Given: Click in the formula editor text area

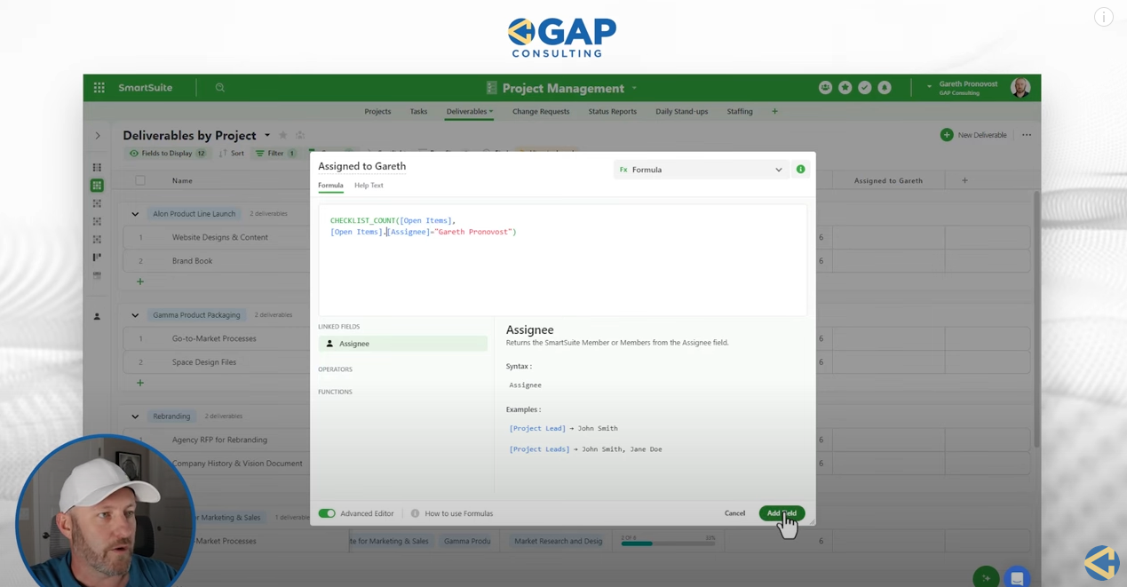Looking at the screenshot, I should (563, 260).
